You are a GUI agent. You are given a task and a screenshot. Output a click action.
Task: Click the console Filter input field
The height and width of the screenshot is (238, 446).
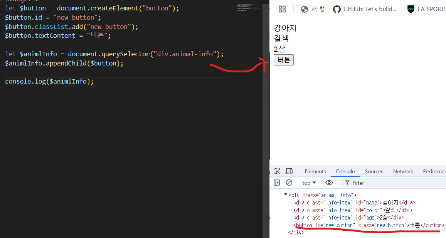click(394, 183)
